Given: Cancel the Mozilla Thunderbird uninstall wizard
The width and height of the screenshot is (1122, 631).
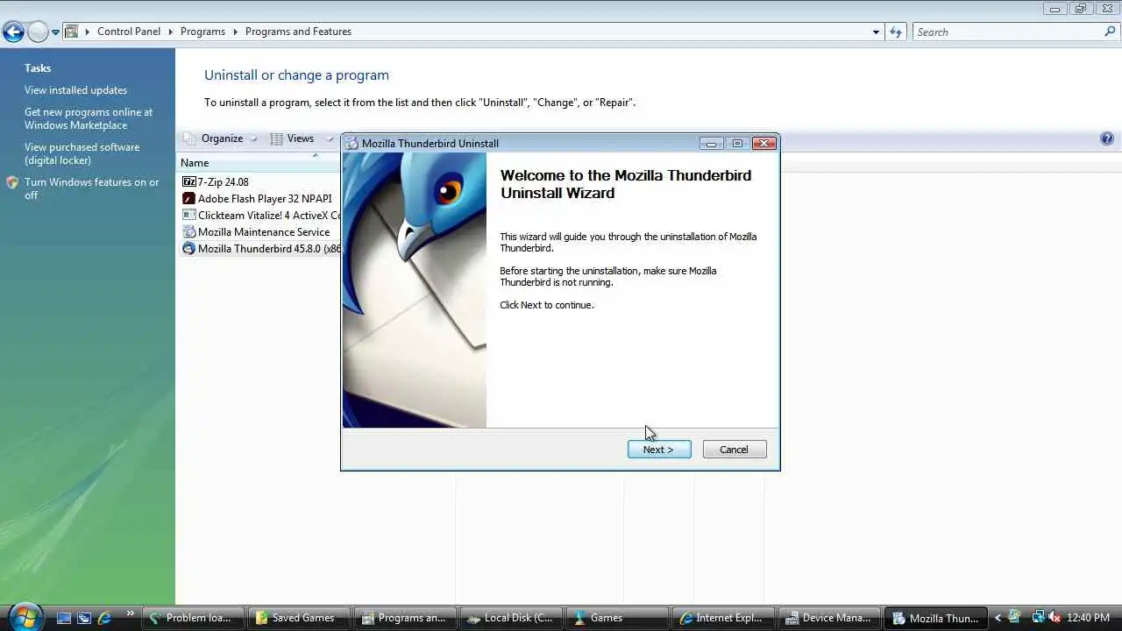Looking at the screenshot, I should tap(735, 450).
